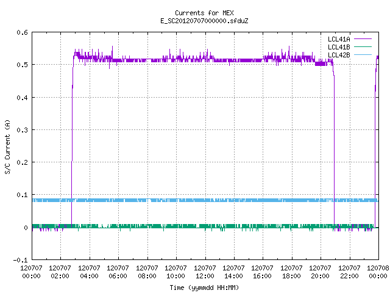
Task: Select the y-axis tick value 0
Action: tap(26, 228)
